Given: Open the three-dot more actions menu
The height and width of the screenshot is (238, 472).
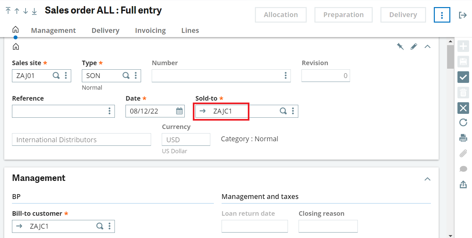Looking at the screenshot, I should pyautogui.click(x=442, y=15).
